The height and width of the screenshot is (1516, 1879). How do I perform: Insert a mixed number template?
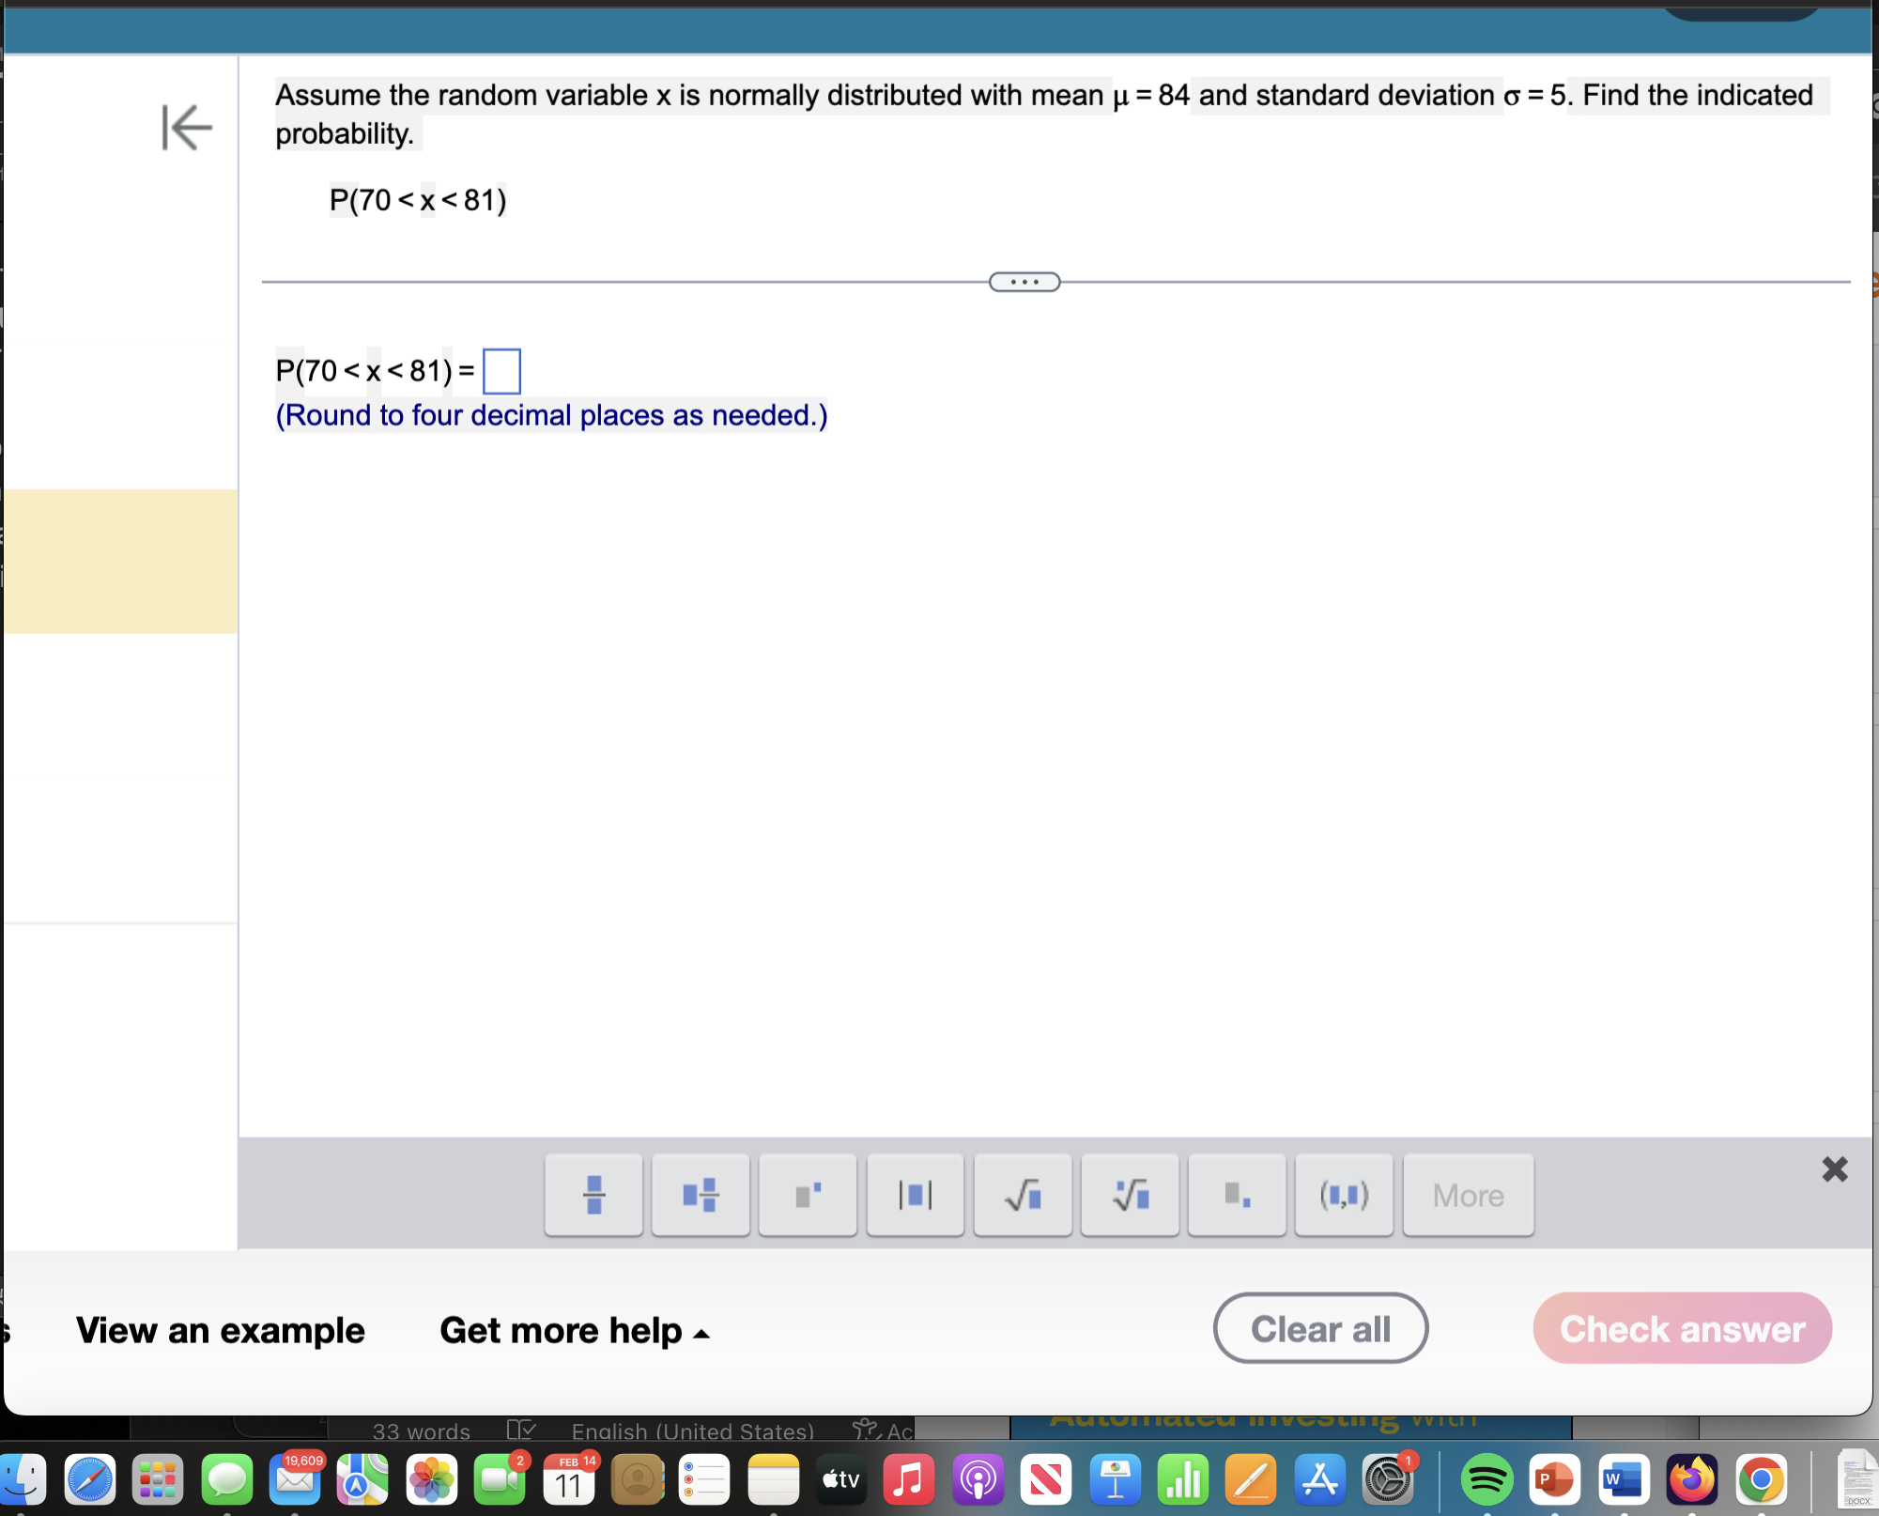(x=701, y=1195)
